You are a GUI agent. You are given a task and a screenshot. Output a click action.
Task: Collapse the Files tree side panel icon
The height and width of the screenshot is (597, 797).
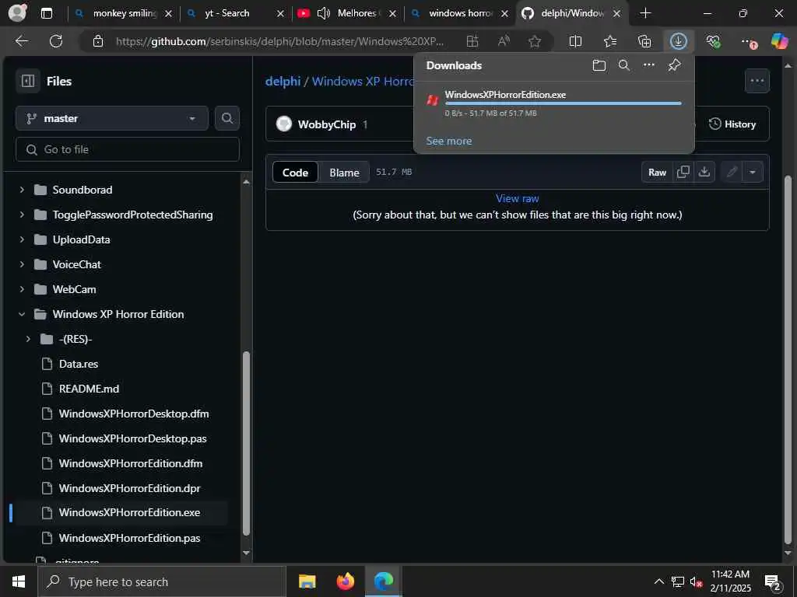pyautogui.click(x=28, y=81)
